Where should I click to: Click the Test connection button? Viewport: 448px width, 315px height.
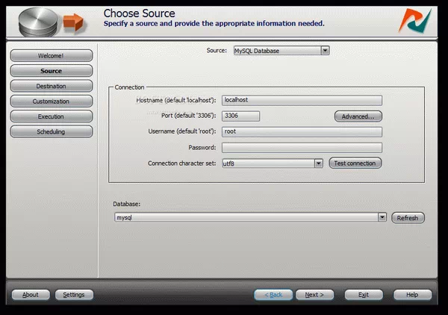tap(355, 163)
